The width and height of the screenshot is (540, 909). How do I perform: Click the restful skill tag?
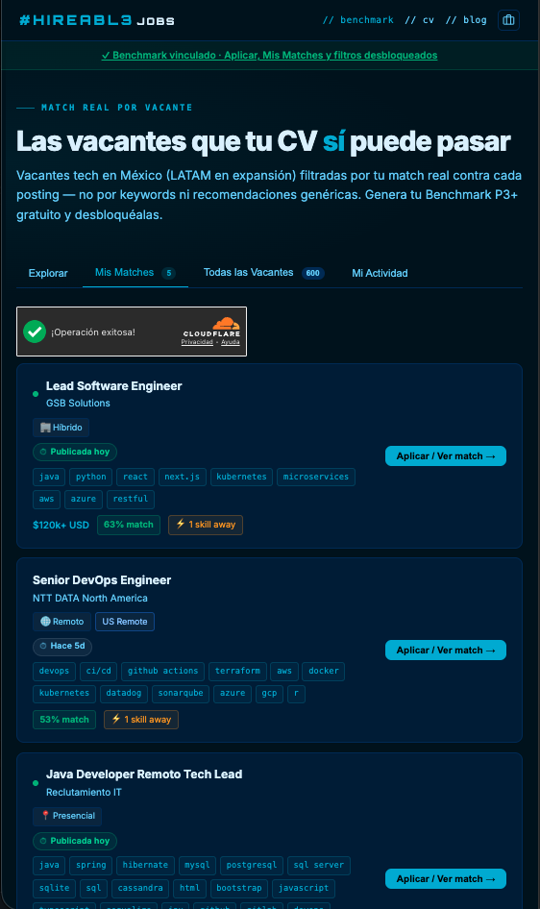(x=131, y=499)
